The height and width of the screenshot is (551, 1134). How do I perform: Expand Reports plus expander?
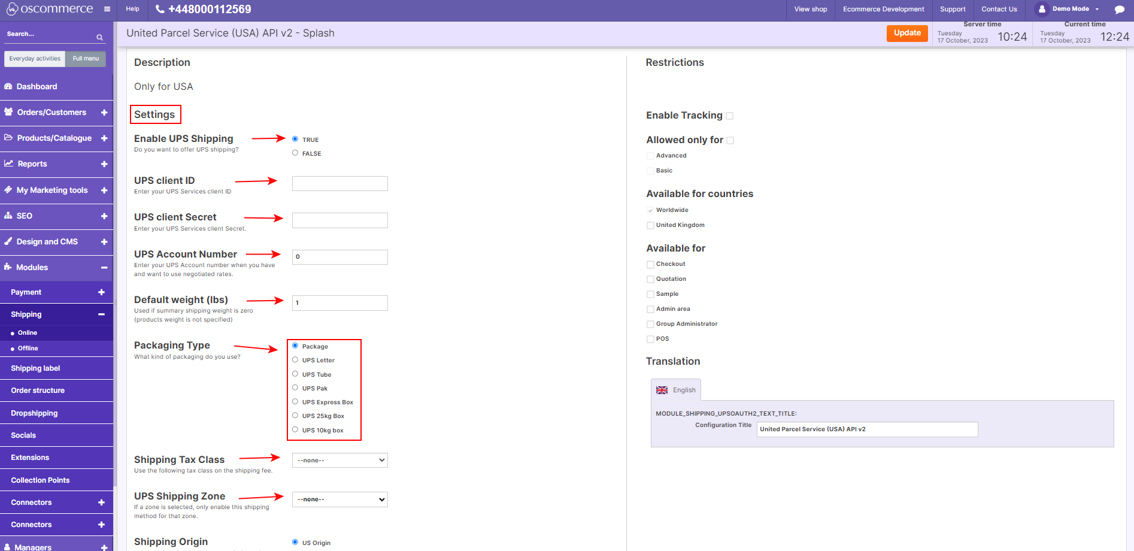[x=104, y=164]
